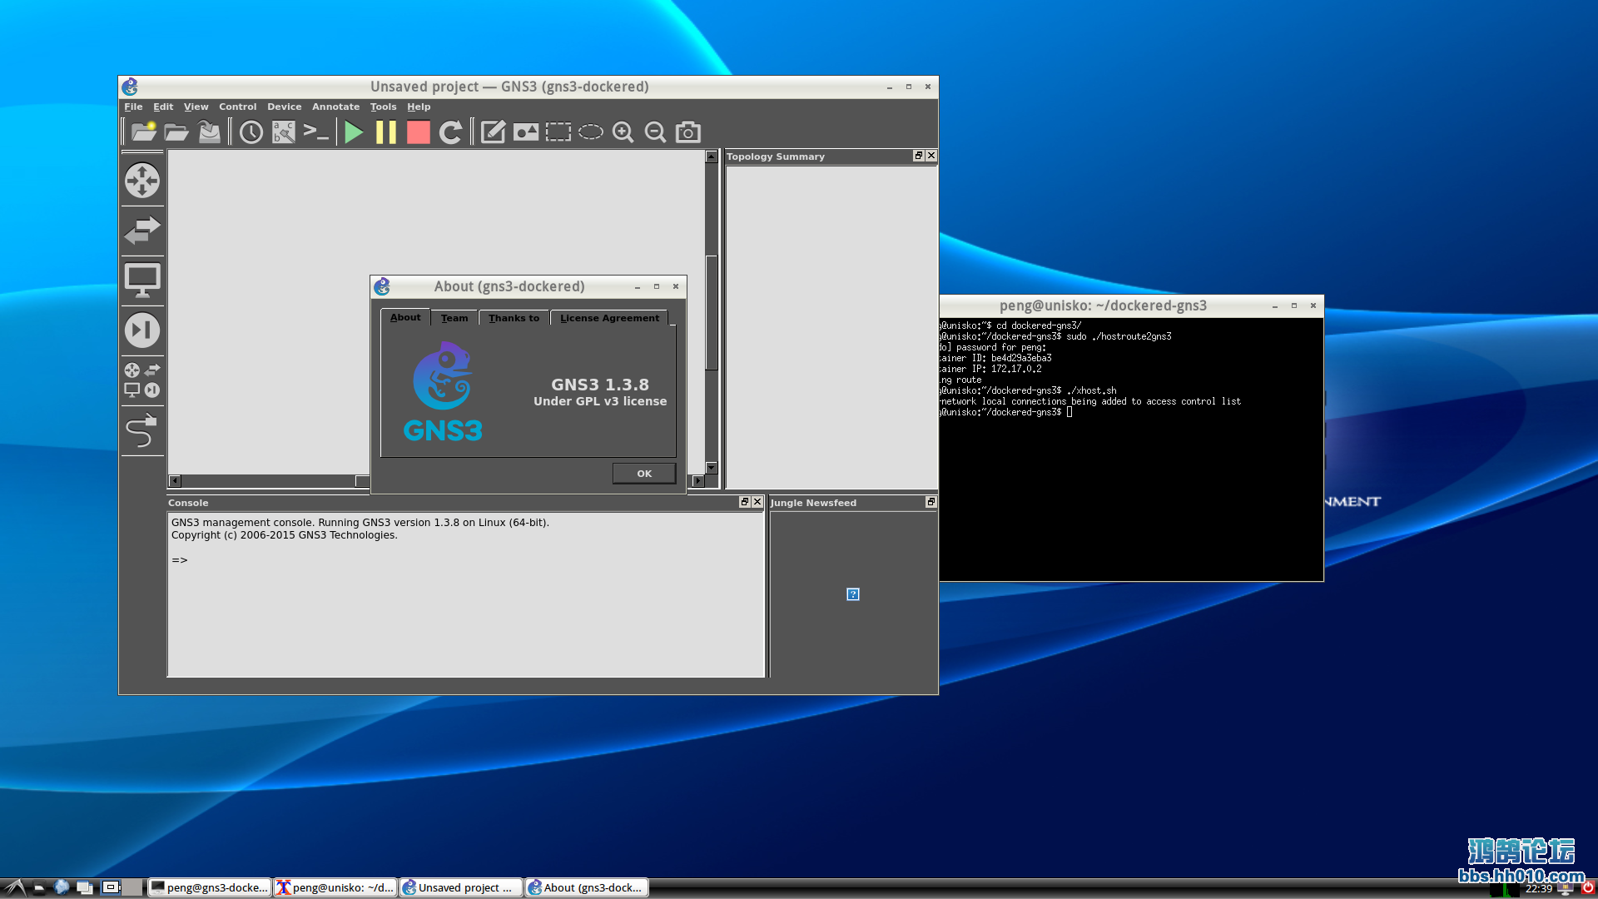Click the broken image placeholder in Newsfeed

[853, 594]
